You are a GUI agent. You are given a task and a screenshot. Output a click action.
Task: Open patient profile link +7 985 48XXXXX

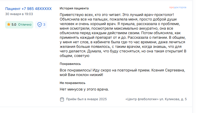tap(28, 9)
